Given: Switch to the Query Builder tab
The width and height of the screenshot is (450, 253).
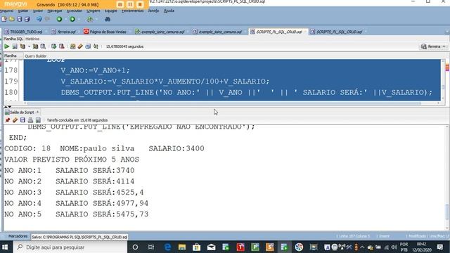Looking at the screenshot, I should coord(36,56).
